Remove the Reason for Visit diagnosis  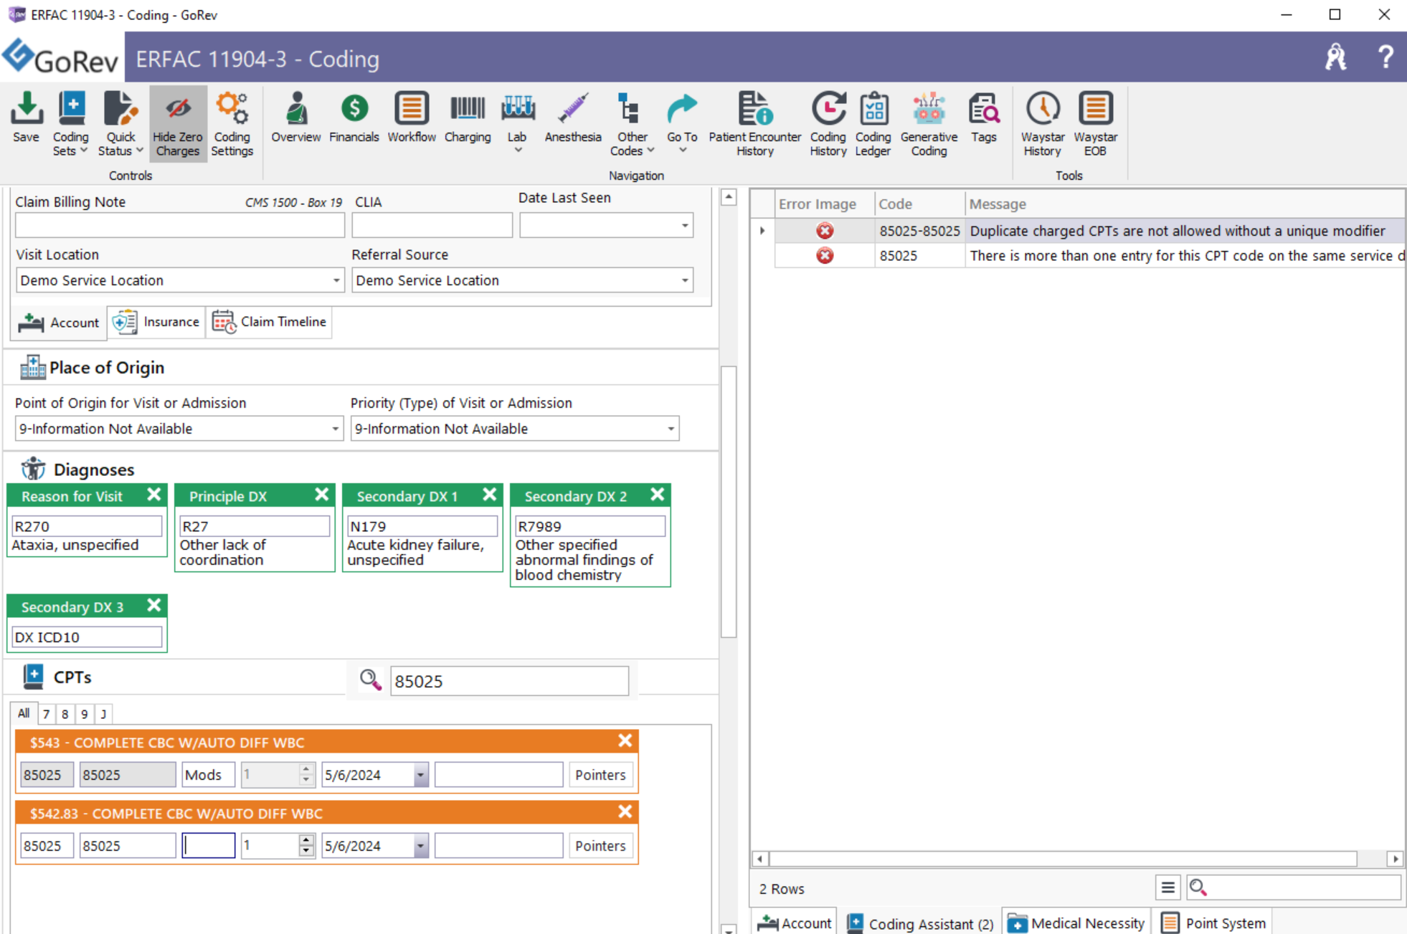(153, 495)
